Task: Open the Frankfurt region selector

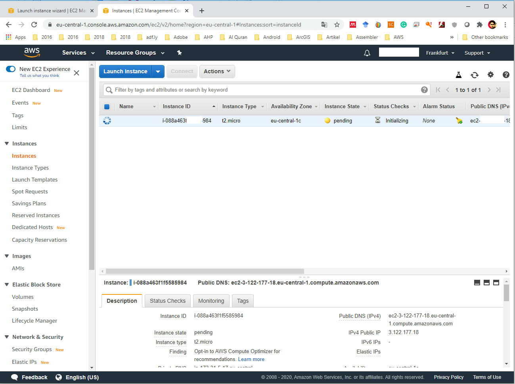Action: pyautogui.click(x=440, y=53)
